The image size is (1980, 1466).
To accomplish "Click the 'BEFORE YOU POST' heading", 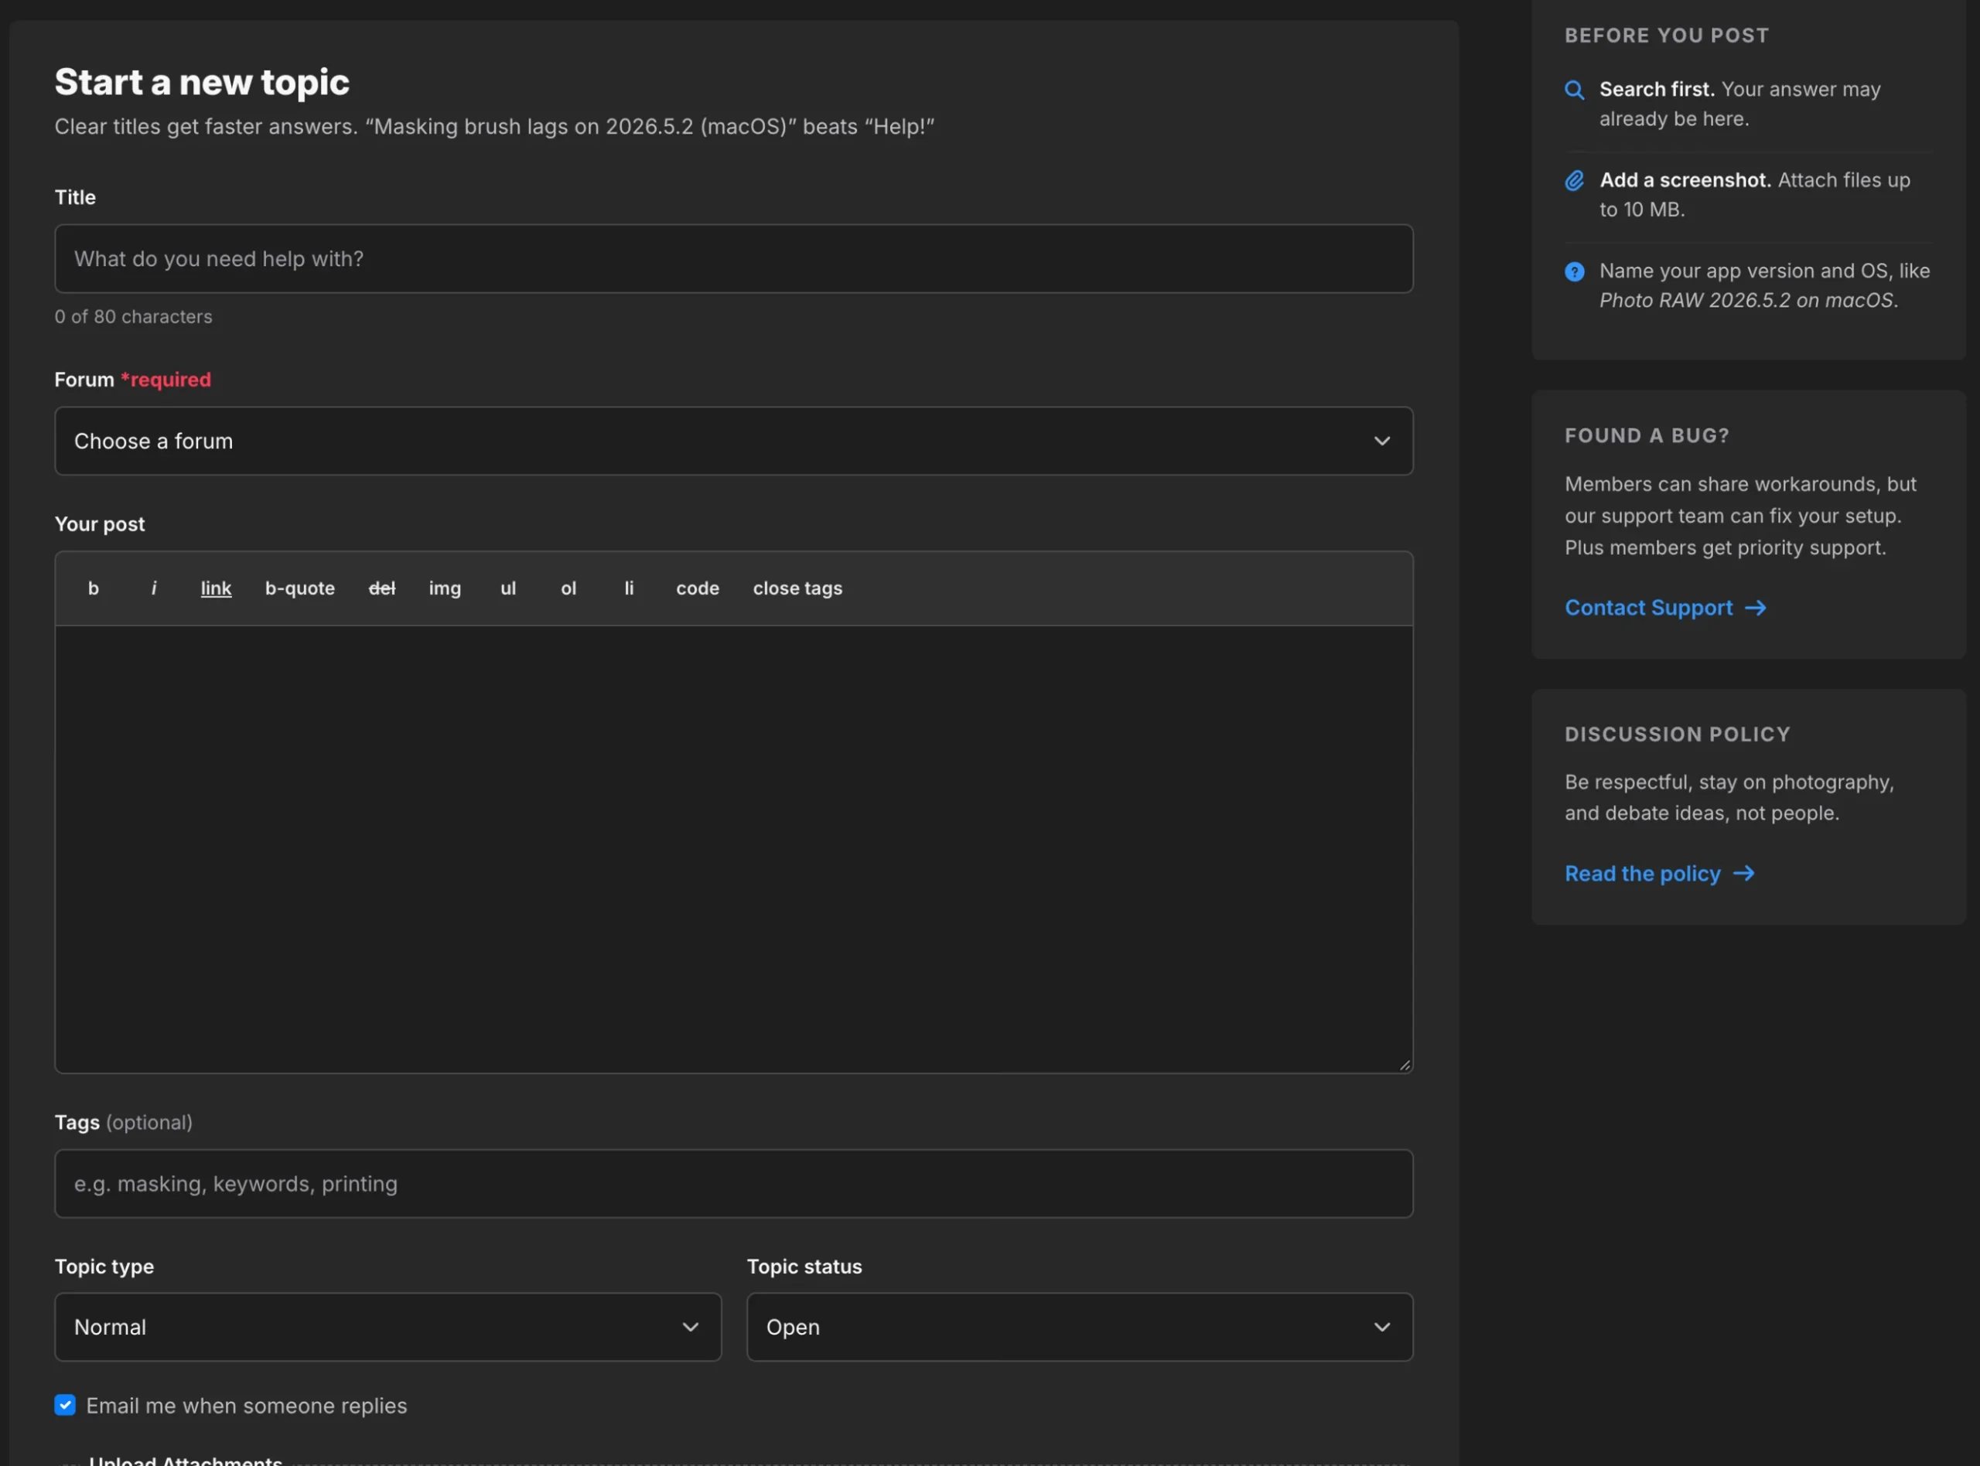I will (1666, 36).
